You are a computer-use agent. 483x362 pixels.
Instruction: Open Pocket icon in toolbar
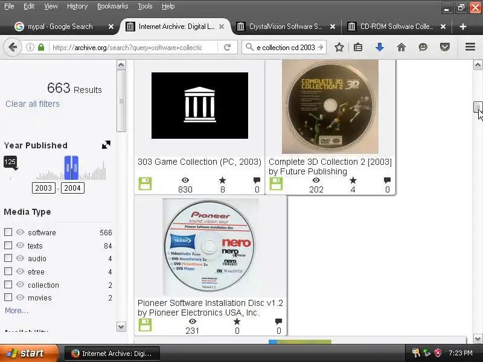445,48
